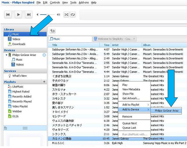
Task: Select the Philips GoGear Ariaz device
Action: tap(24, 55)
